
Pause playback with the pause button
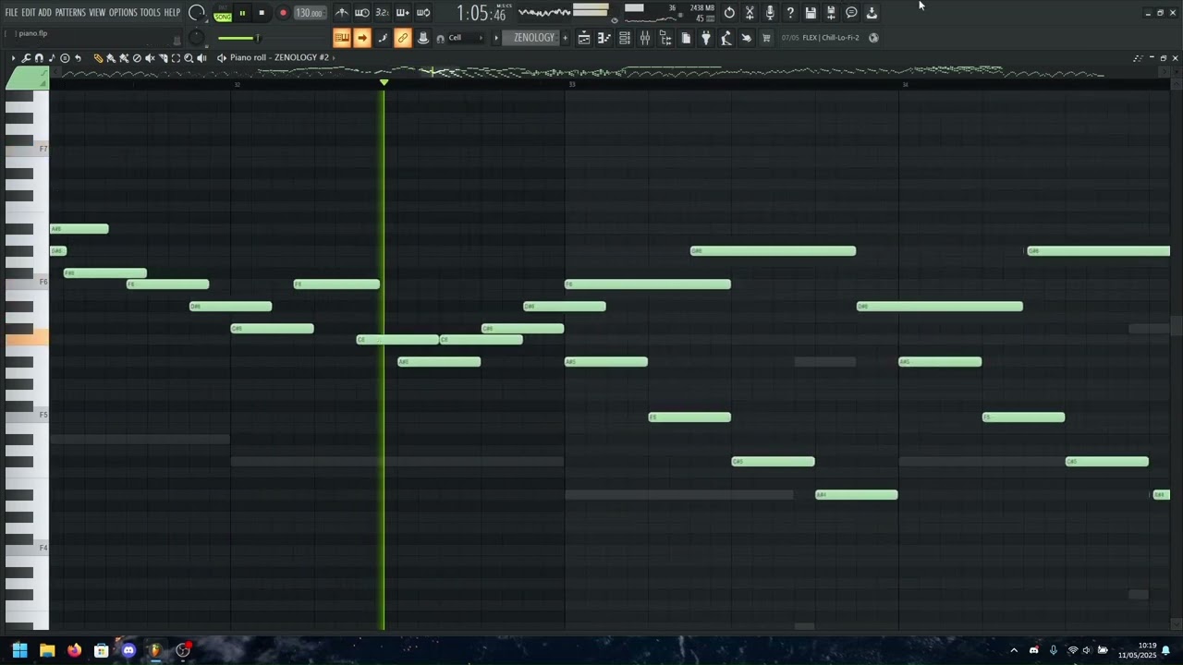pos(242,13)
